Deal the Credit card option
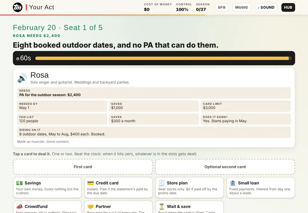The width and height of the screenshot is (308, 213). click(118, 187)
